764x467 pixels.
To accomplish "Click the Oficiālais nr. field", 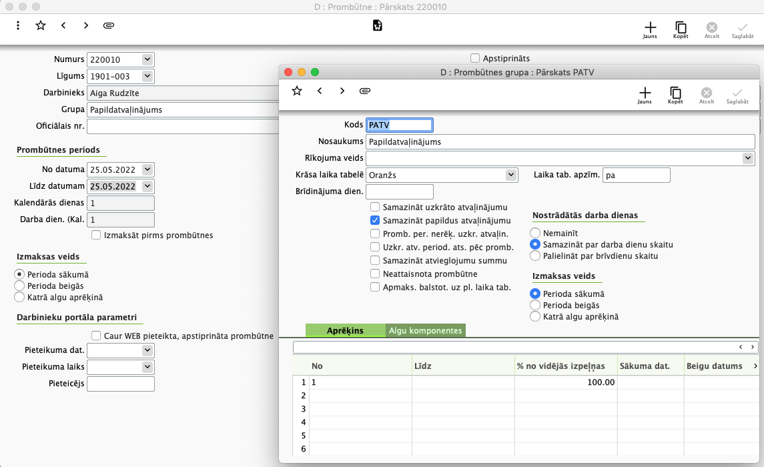I will [x=183, y=126].
